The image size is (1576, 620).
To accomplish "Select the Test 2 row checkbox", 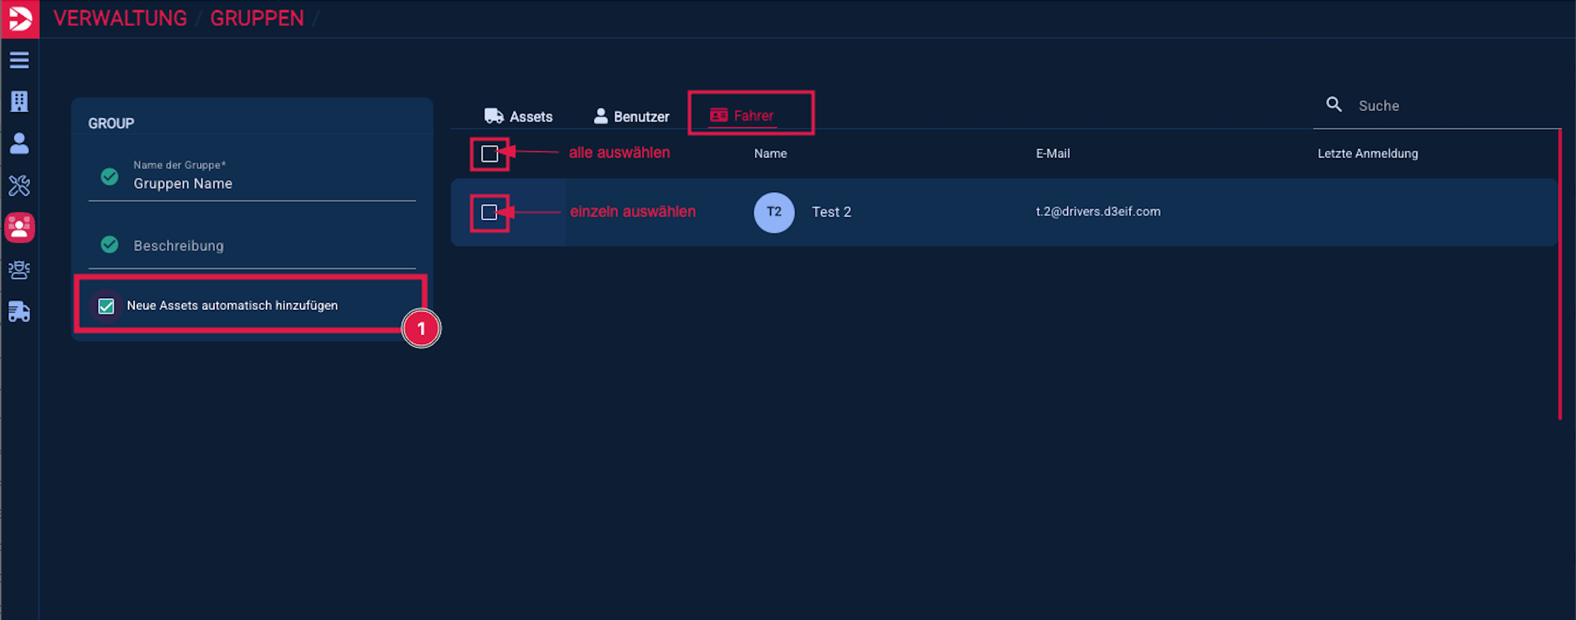I will (x=489, y=212).
